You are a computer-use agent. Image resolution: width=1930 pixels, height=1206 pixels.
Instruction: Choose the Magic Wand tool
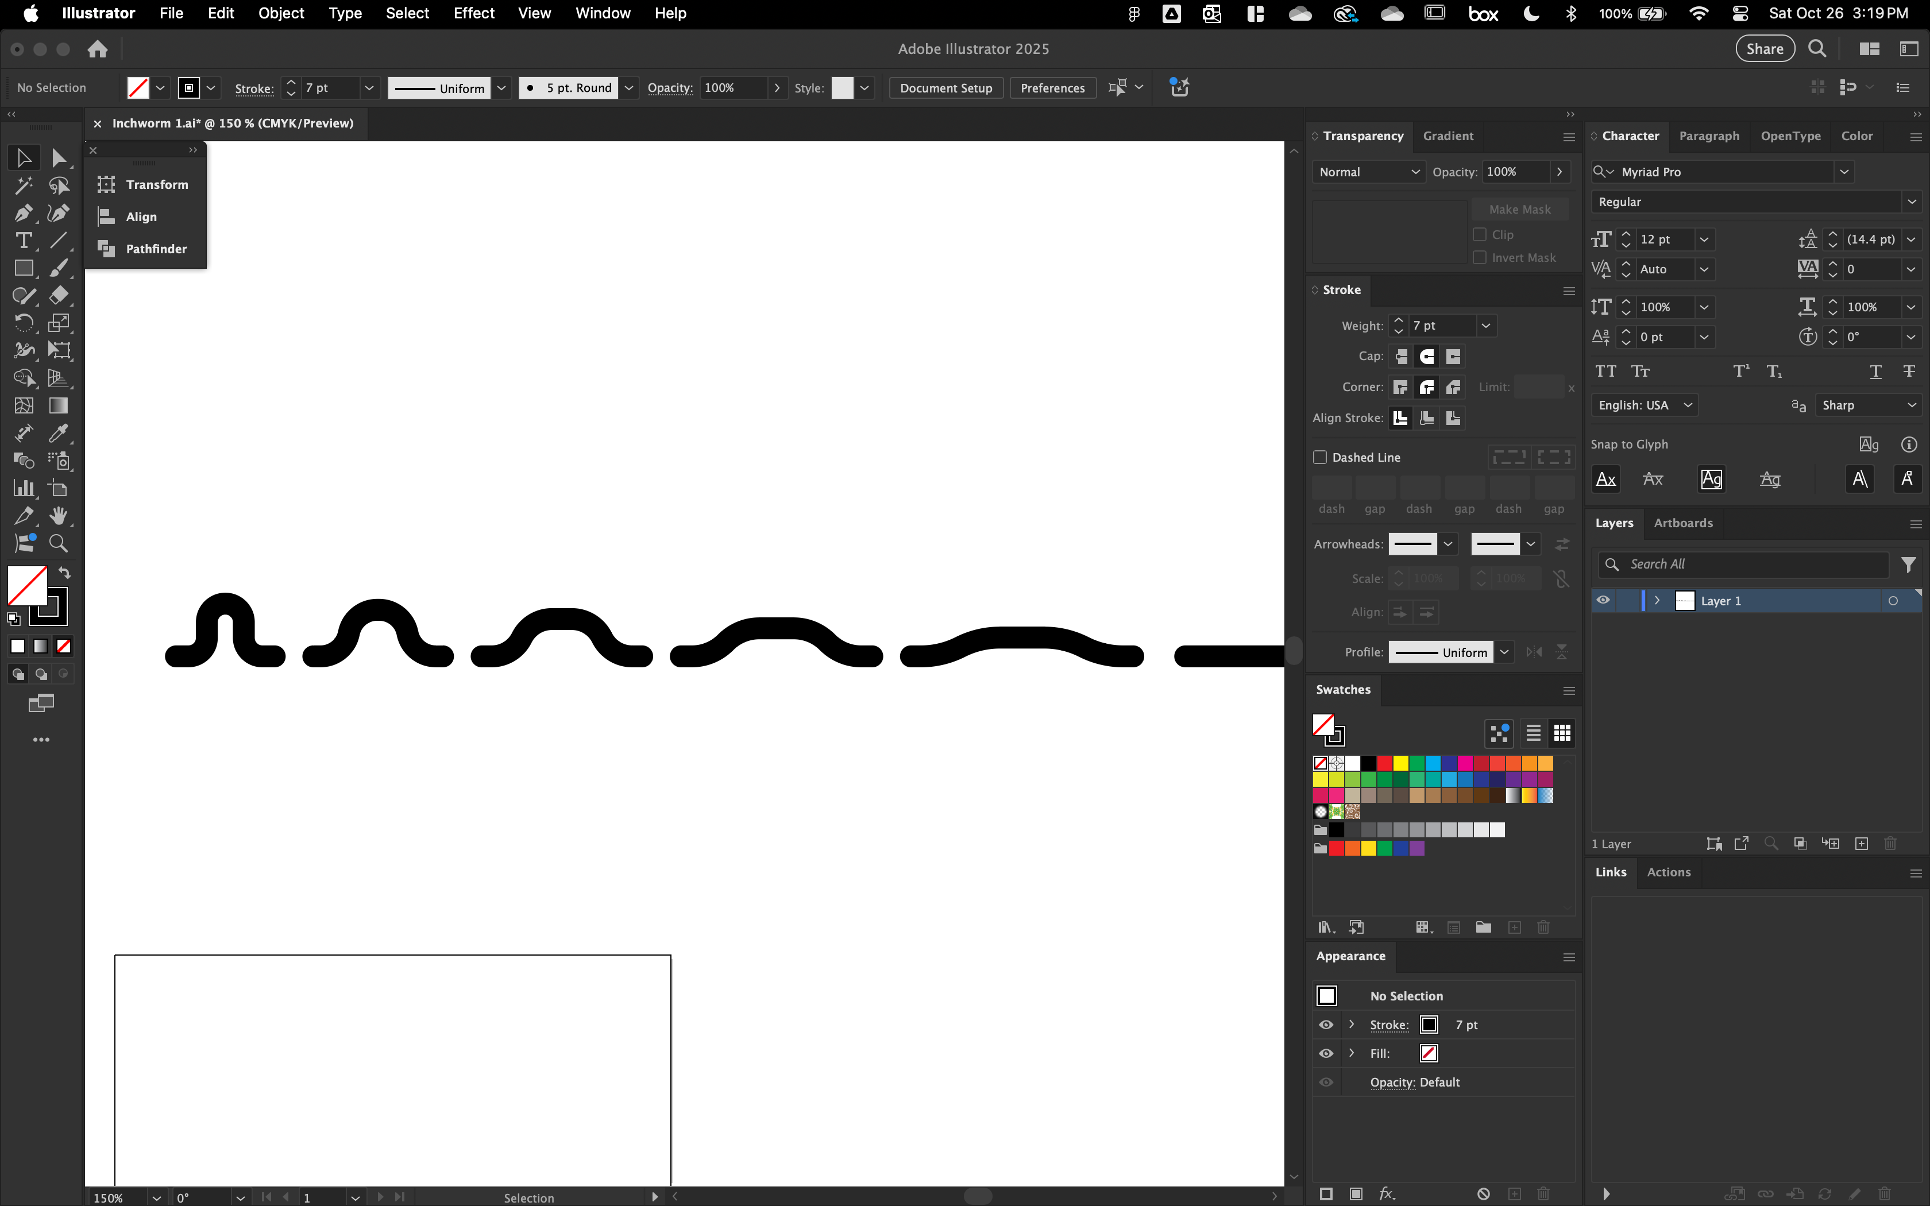tap(23, 185)
